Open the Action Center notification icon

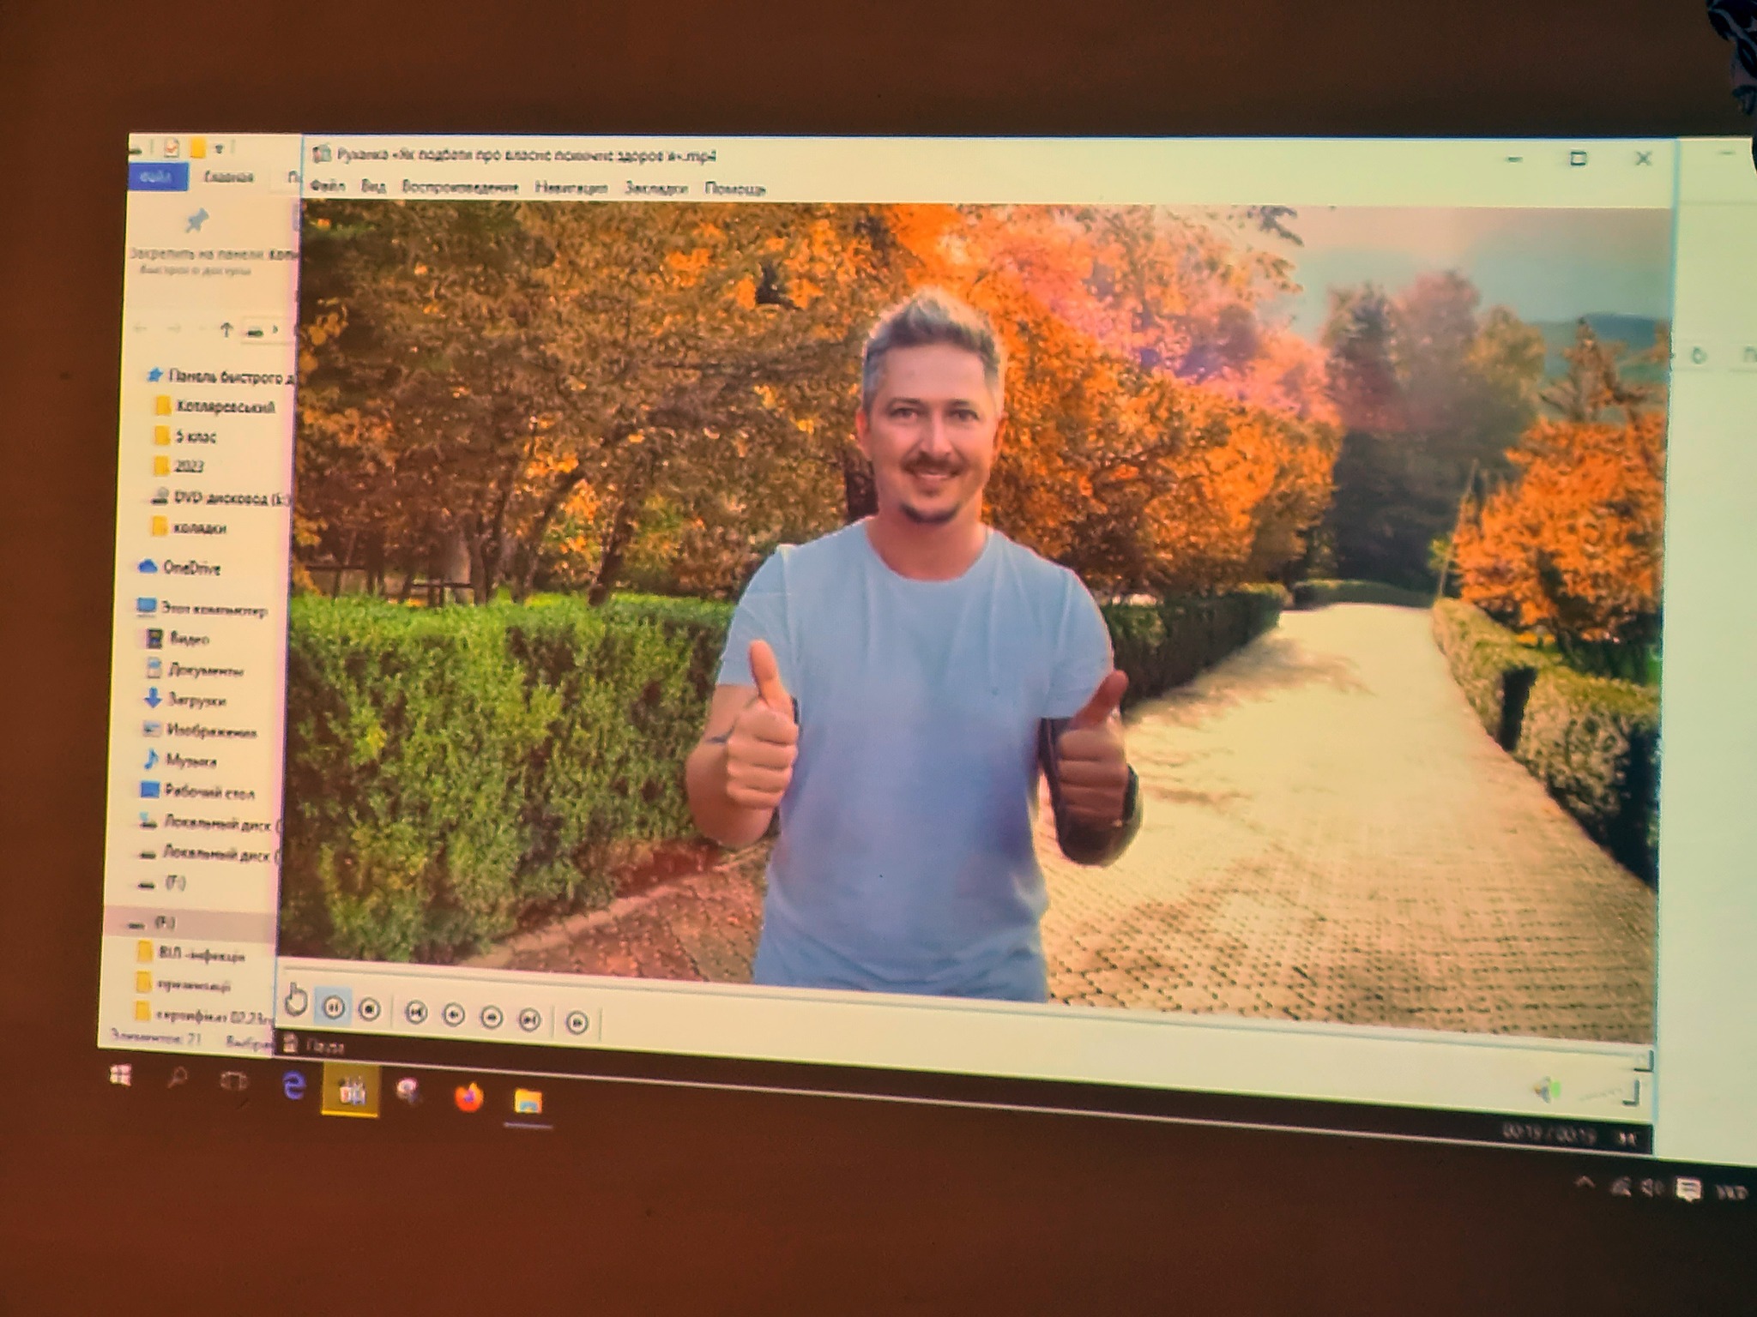tap(1688, 1189)
